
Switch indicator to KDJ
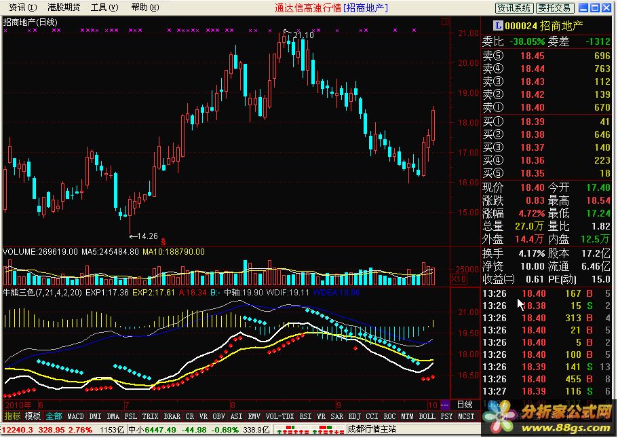[354, 416]
